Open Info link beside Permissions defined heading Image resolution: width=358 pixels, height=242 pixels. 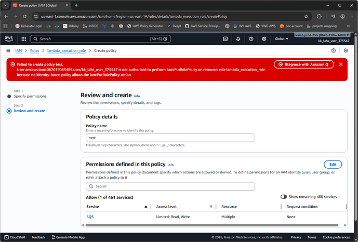(170, 165)
